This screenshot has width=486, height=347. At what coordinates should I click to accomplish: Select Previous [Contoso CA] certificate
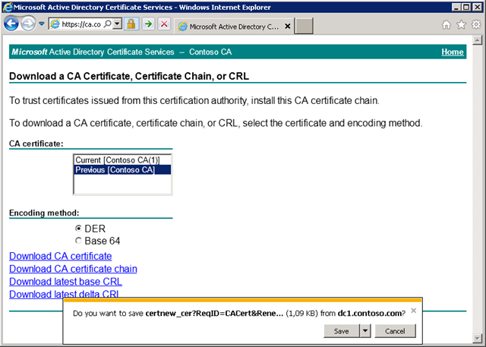coord(122,169)
